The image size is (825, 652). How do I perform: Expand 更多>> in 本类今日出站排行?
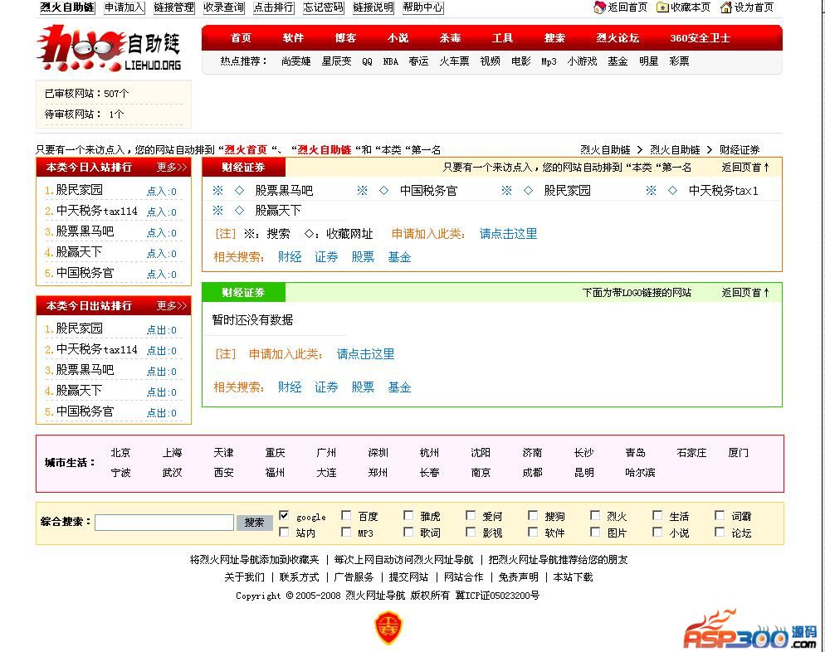172,305
